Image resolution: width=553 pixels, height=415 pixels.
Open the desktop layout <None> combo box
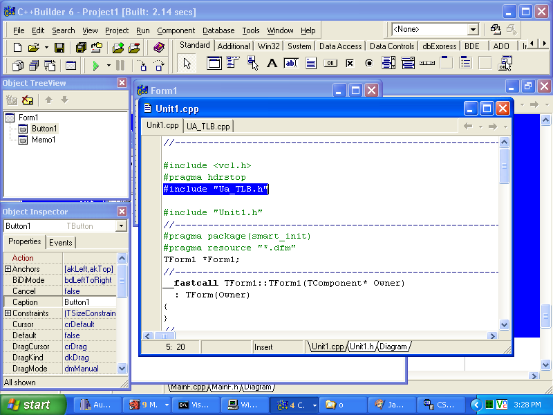(474, 30)
